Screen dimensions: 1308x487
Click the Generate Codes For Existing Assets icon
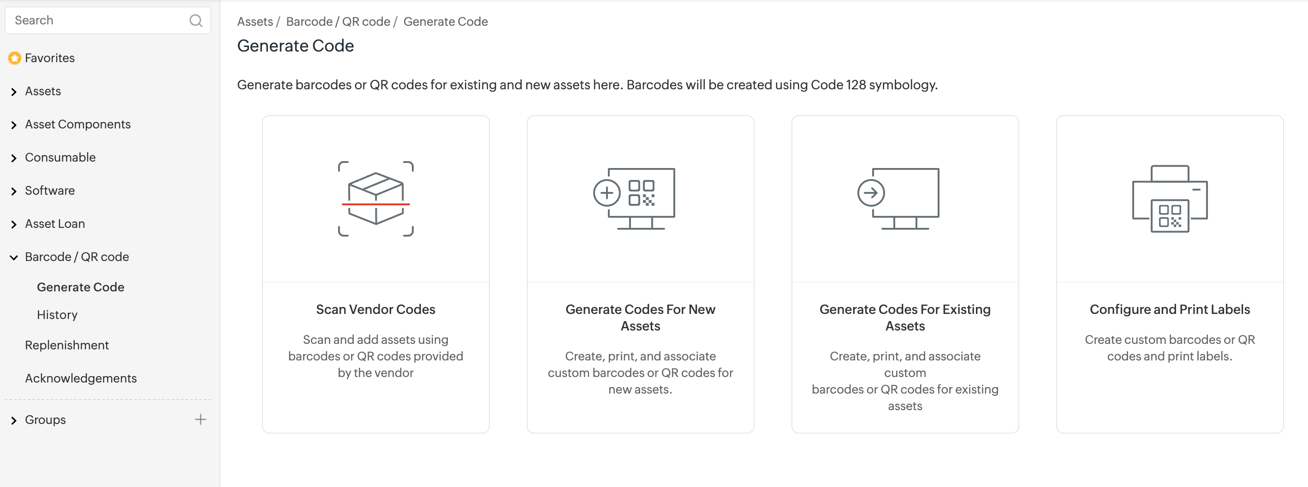click(x=899, y=198)
